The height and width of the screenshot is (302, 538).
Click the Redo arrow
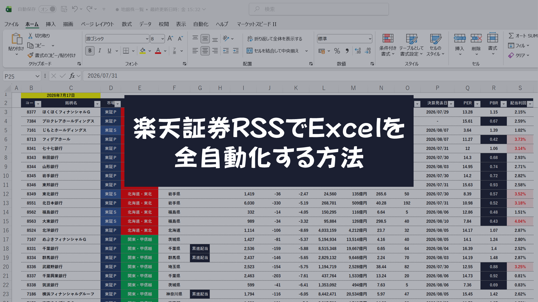tap(89, 9)
